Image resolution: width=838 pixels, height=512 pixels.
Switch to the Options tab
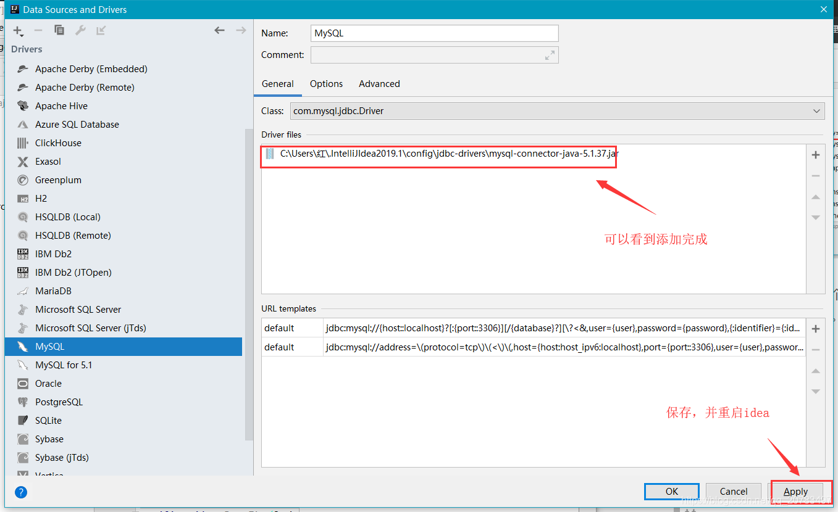(326, 84)
